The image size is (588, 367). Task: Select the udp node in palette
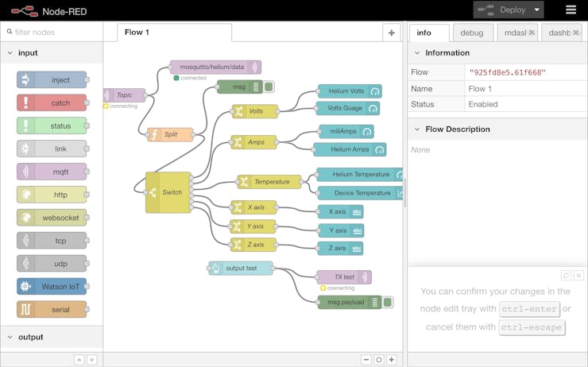(52, 264)
